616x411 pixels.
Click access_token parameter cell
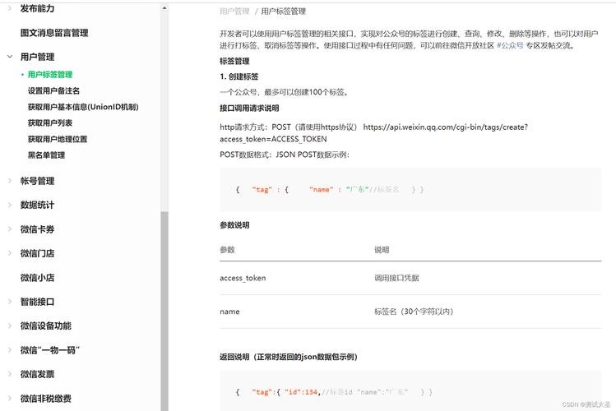click(x=243, y=278)
